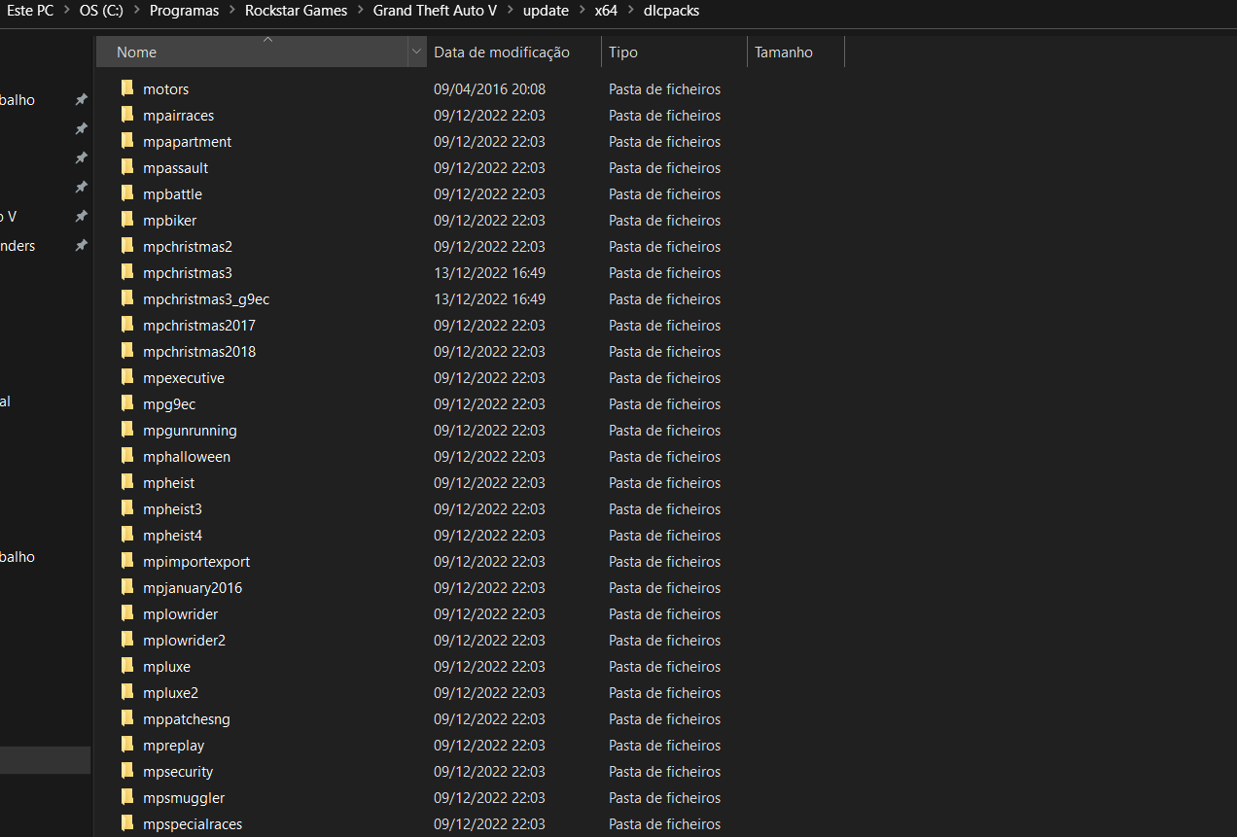Viewport: 1237px width, 837px height.
Task: Select the mpsecurity folder name
Action: coord(178,771)
